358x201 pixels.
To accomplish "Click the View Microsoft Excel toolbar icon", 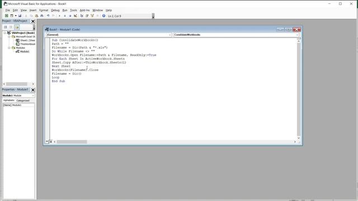I will coord(7,16).
